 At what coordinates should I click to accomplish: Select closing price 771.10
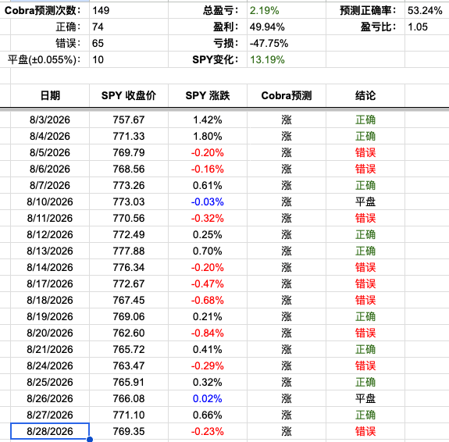coord(129,415)
